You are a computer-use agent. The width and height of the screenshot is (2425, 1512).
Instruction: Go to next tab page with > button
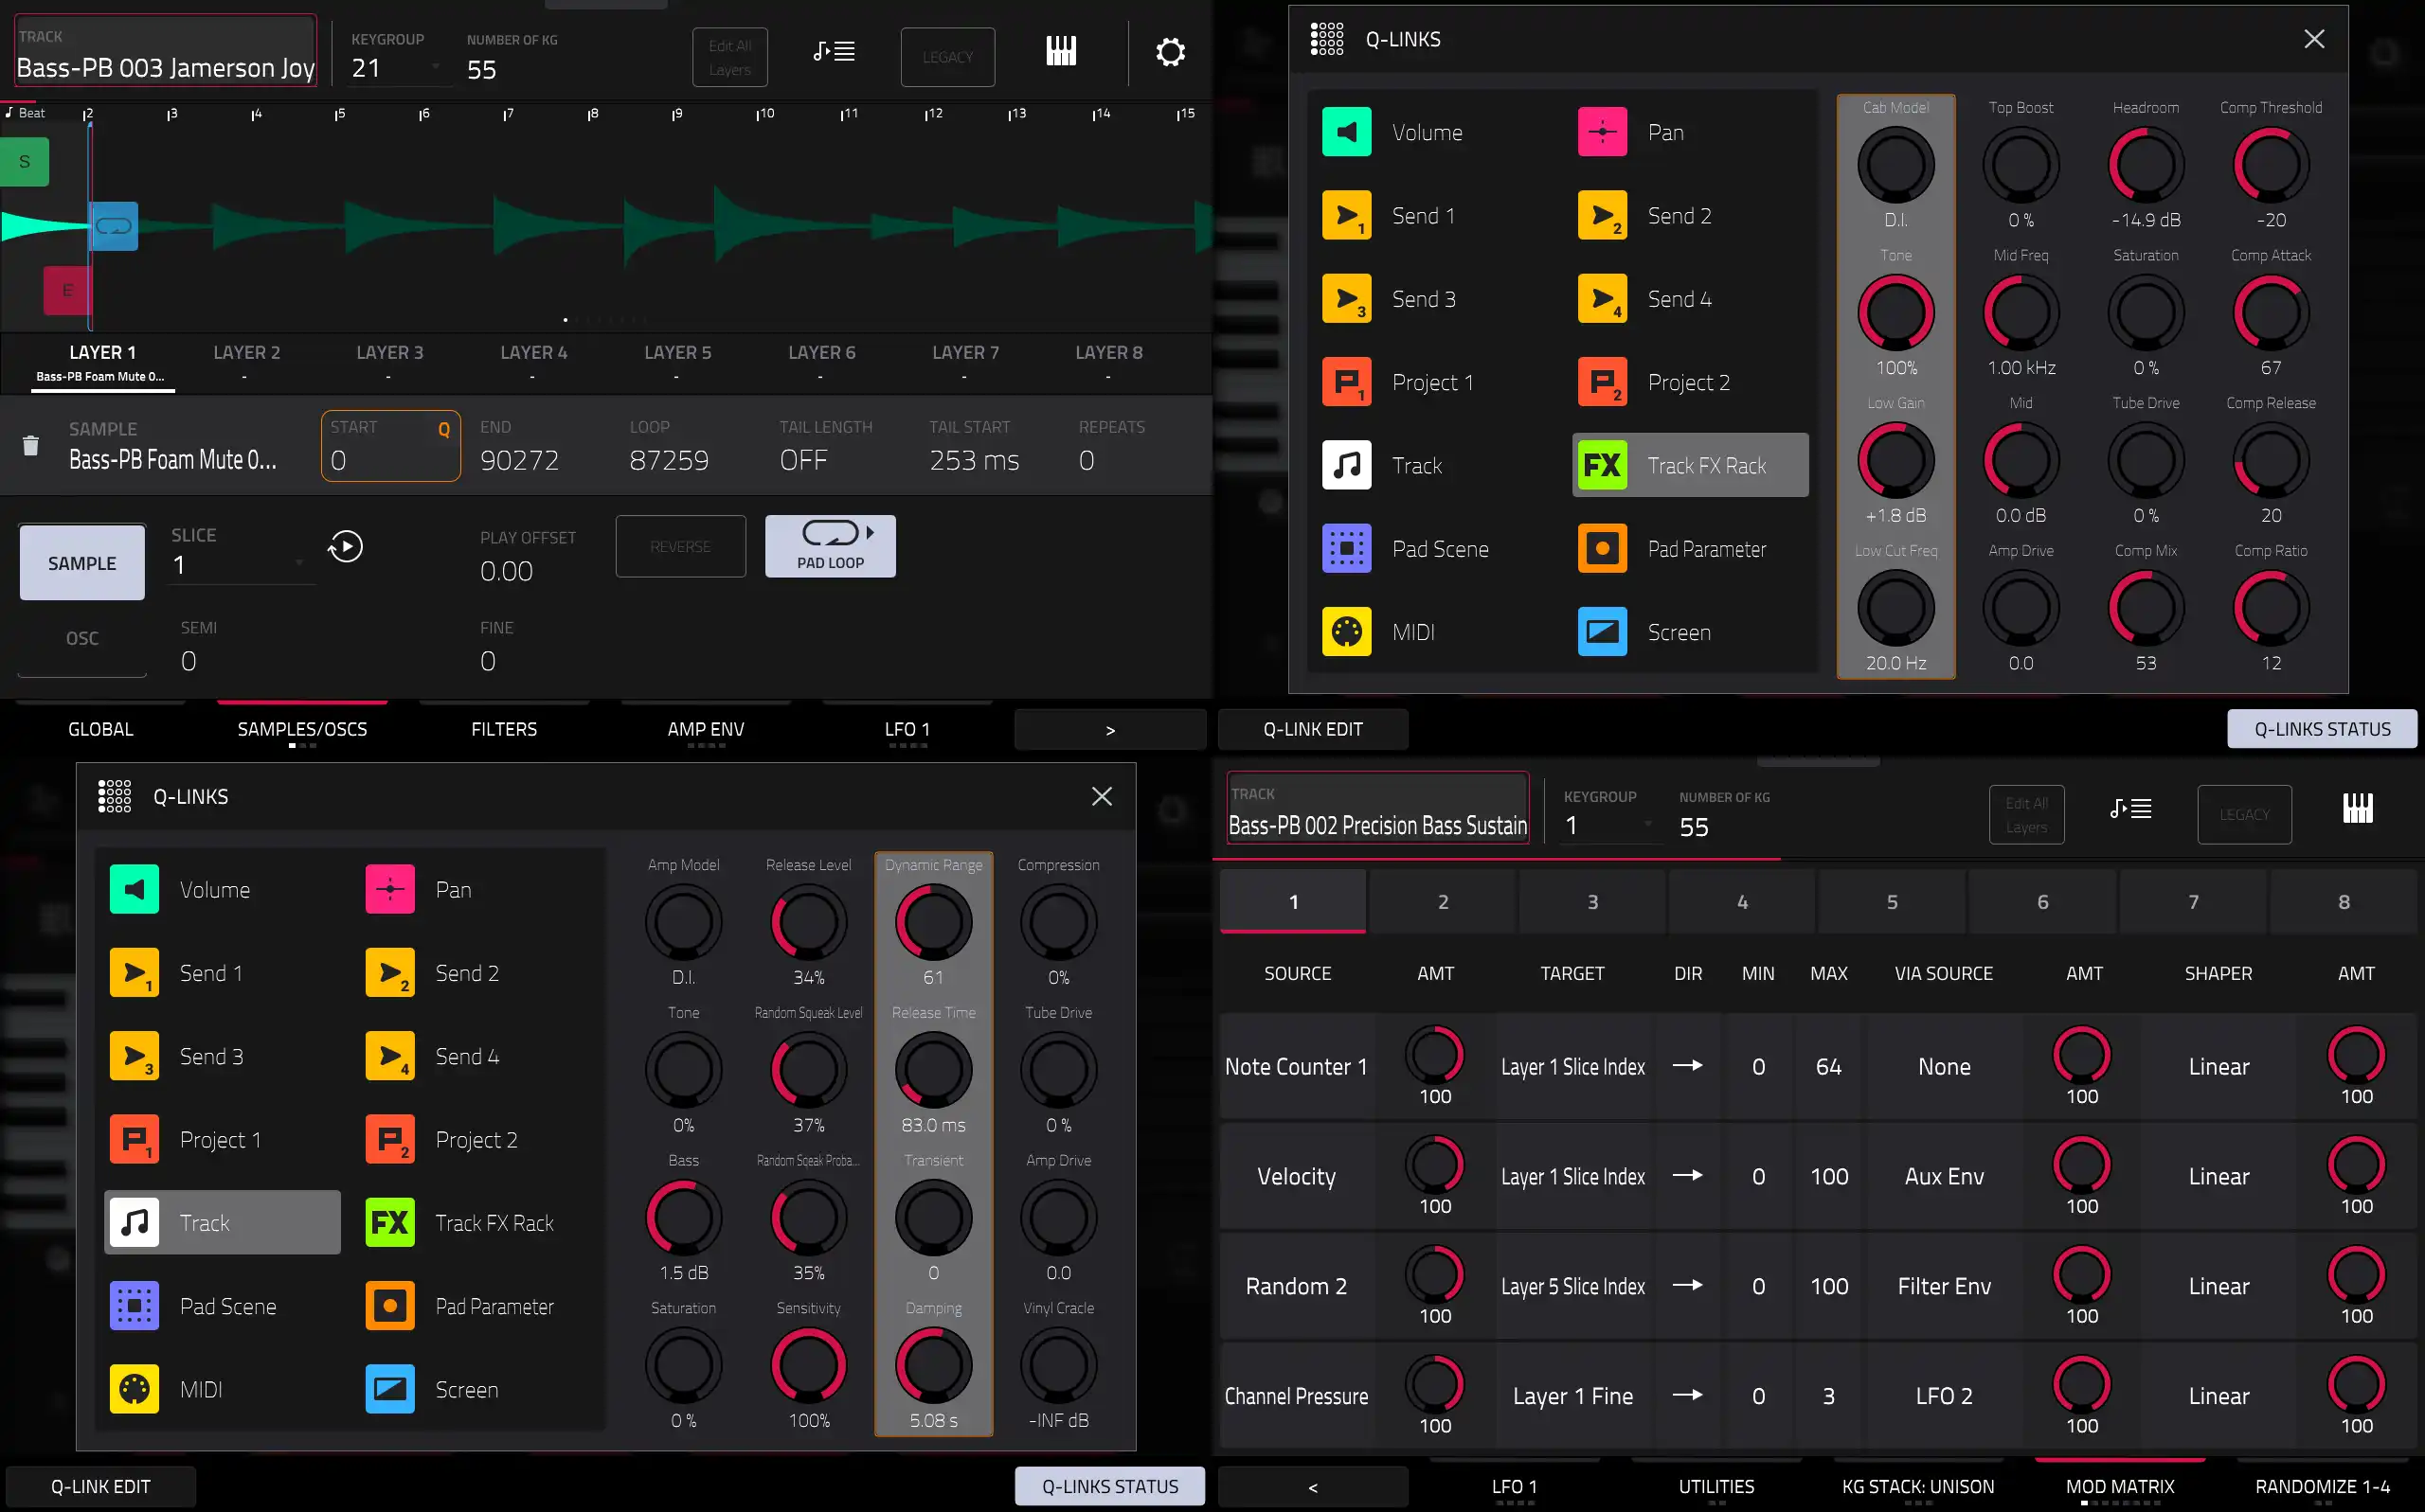tap(1109, 729)
